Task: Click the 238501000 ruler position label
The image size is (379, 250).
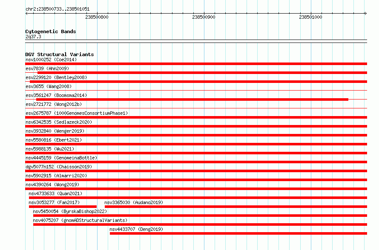Action: click(x=310, y=17)
